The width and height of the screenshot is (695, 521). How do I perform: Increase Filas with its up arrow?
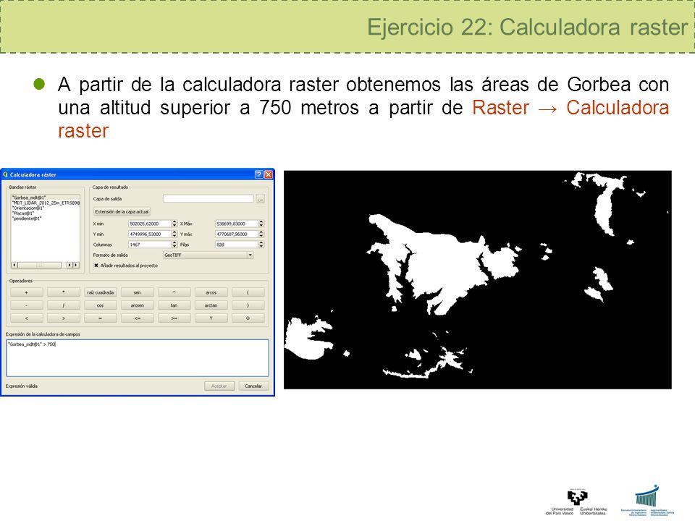(x=261, y=243)
